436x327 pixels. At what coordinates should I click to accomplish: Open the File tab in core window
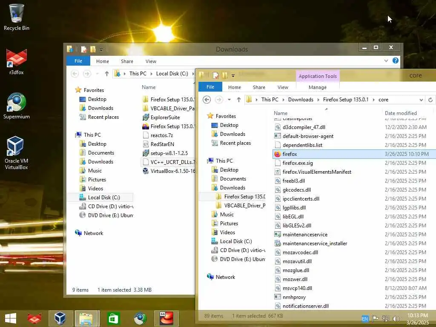coord(210,87)
